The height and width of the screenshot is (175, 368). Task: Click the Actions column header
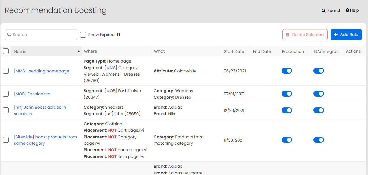tap(354, 51)
